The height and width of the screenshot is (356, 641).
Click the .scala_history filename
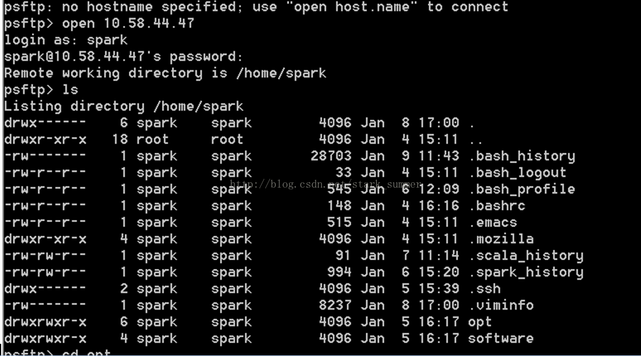[525, 256]
